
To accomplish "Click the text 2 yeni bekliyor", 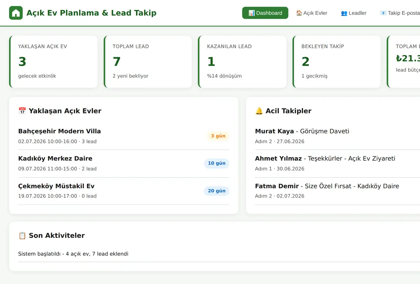I will (x=131, y=76).
